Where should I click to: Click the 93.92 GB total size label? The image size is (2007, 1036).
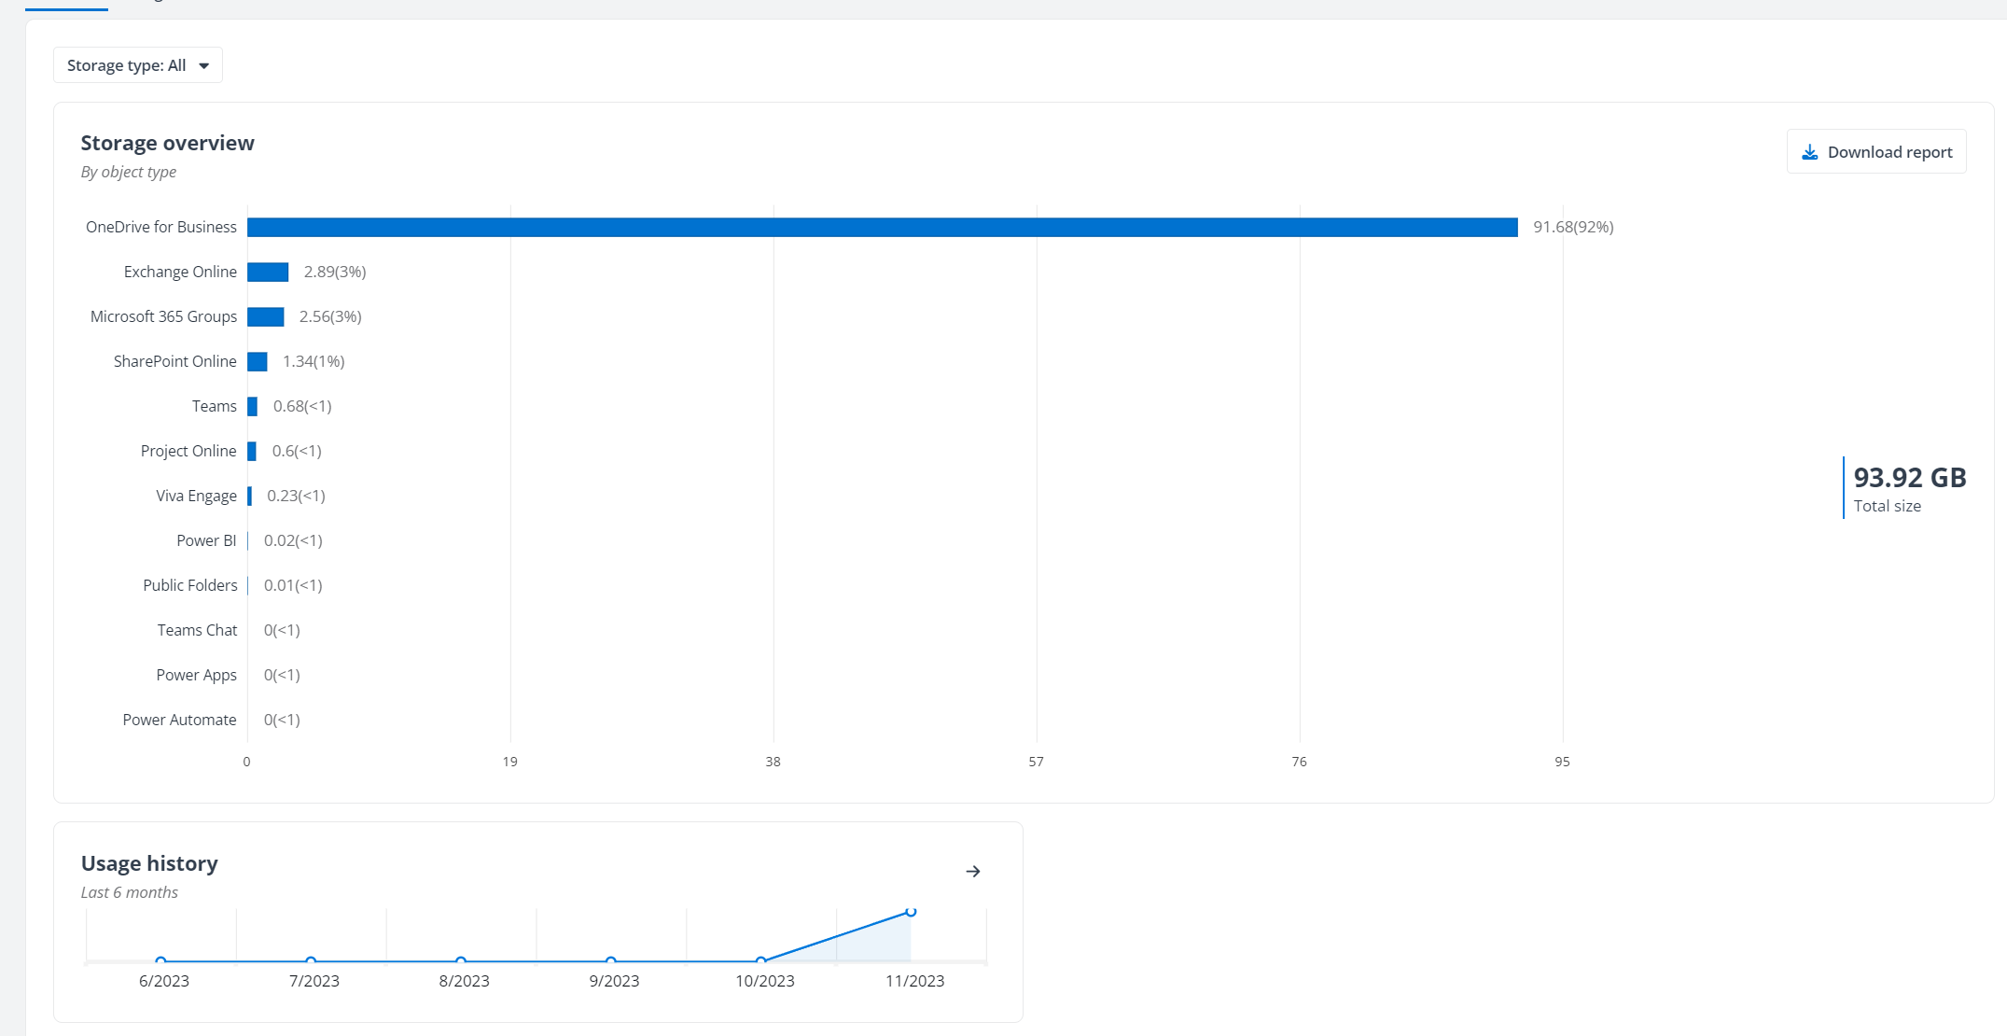(x=1909, y=477)
